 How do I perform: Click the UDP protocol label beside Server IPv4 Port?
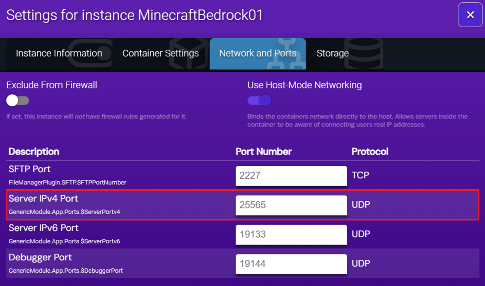pos(361,205)
